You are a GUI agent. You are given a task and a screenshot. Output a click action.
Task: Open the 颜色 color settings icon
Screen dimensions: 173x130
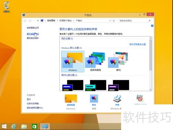click(x=94, y=98)
